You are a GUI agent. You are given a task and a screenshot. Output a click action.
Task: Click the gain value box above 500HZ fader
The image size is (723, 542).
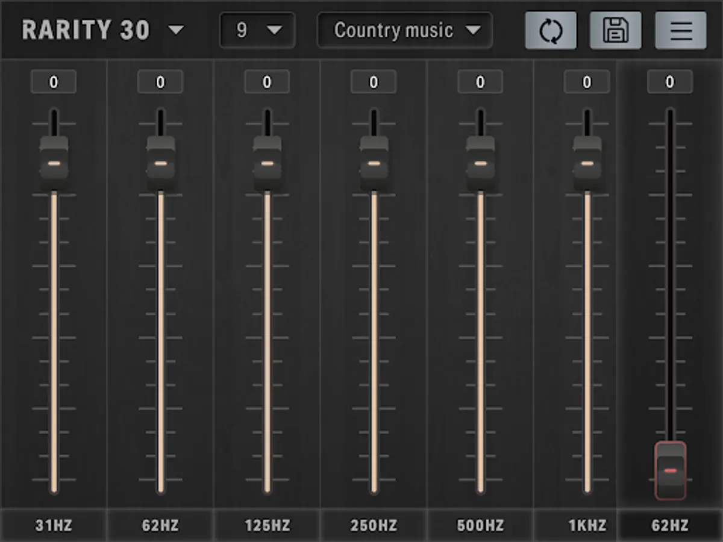click(x=480, y=82)
